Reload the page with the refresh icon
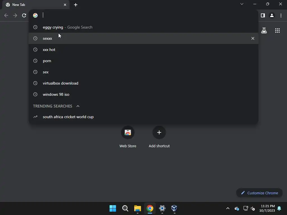287x215 pixels. 24,15
